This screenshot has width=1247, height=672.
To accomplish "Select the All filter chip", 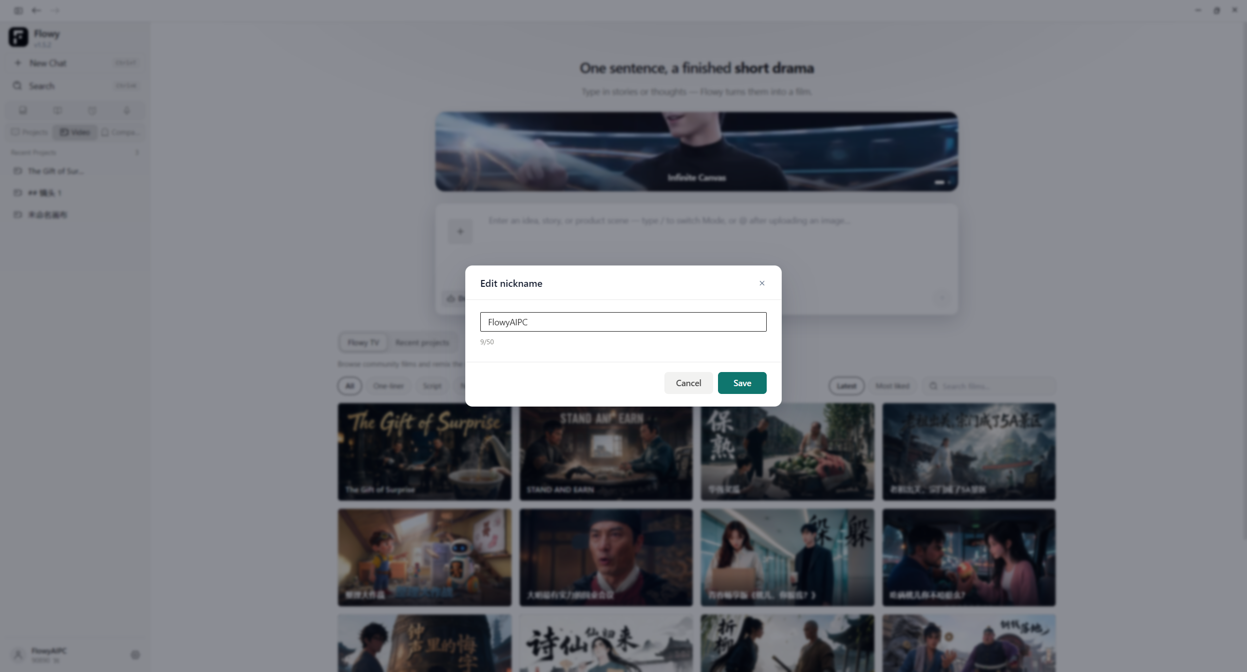I will tap(350, 386).
